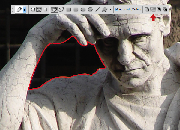Click Intersect path areas icon
The width and height of the screenshot is (180, 130).
point(159,9)
